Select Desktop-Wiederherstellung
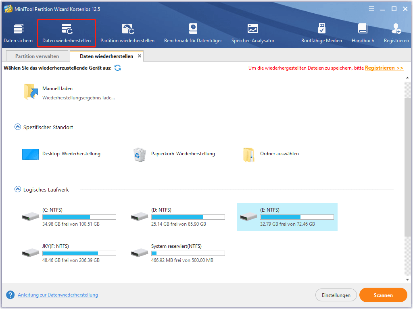413x309 pixels. coord(61,154)
